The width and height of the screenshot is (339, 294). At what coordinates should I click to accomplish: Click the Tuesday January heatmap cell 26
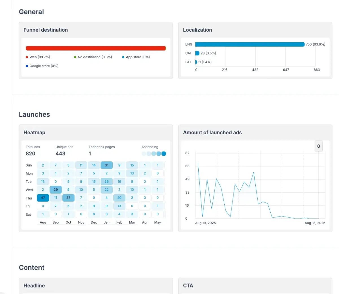pos(107,181)
